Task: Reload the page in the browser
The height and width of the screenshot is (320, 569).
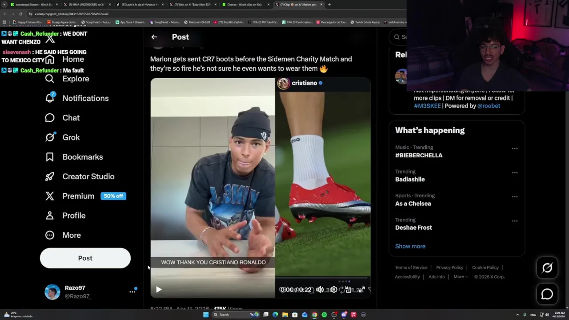Action: pos(20,14)
